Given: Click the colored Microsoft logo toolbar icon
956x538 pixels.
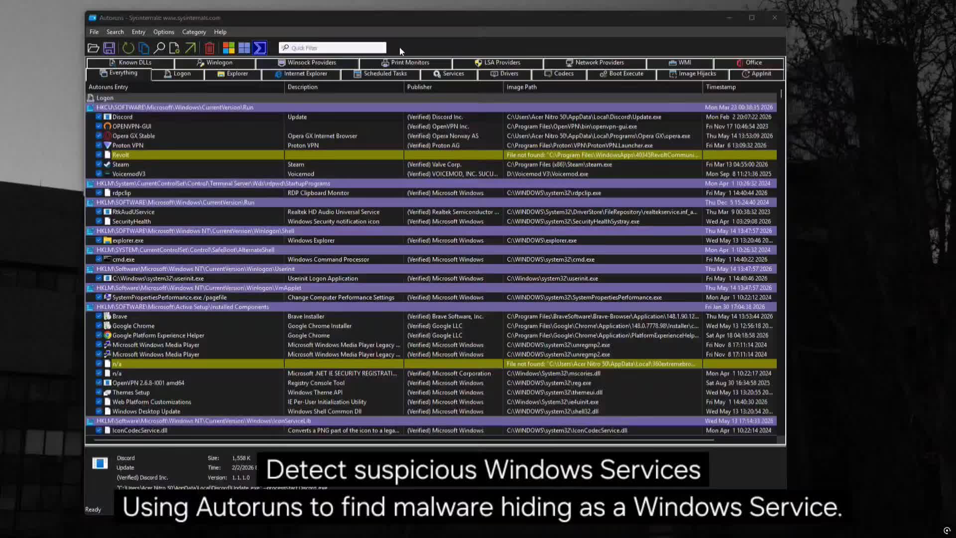Looking at the screenshot, I should pos(229,48).
